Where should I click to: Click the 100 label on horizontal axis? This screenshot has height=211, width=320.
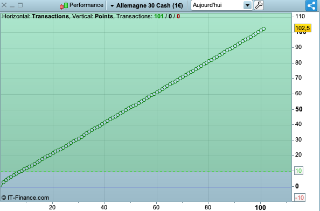(260, 208)
